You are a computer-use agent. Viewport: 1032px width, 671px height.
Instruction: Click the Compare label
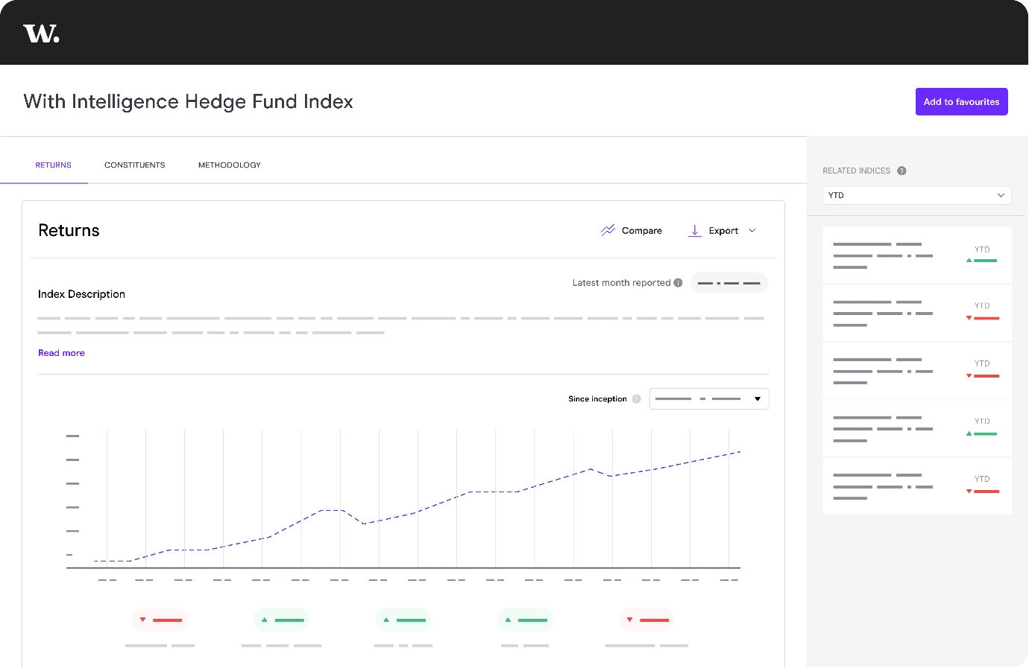(x=642, y=231)
